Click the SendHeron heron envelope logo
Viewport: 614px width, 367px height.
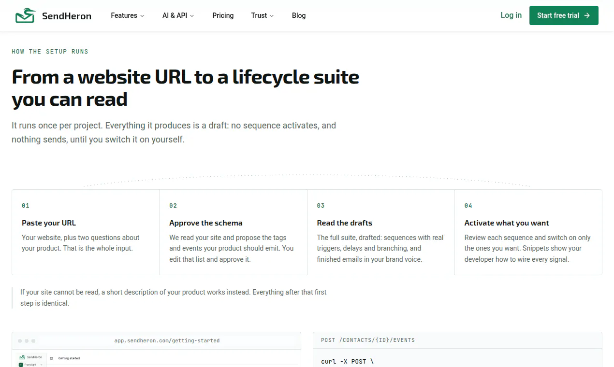pyautogui.click(x=26, y=15)
